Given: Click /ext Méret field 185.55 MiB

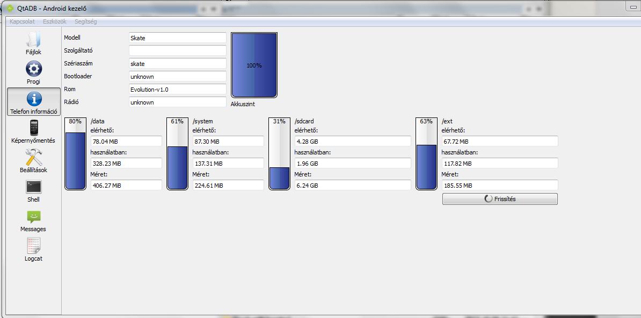Looking at the screenshot, I should point(500,185).
